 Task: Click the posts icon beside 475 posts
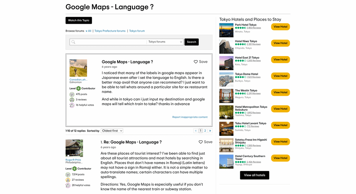click(x=72, y=94)
